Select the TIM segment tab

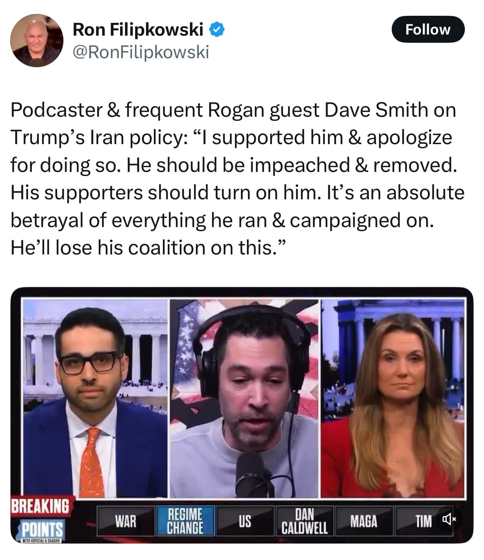(423, 521)
